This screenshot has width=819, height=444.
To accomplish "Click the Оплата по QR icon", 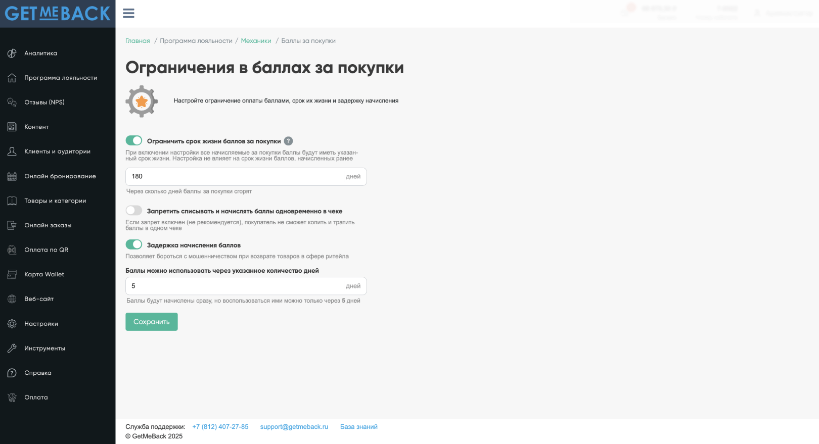I will pos(12,250).
